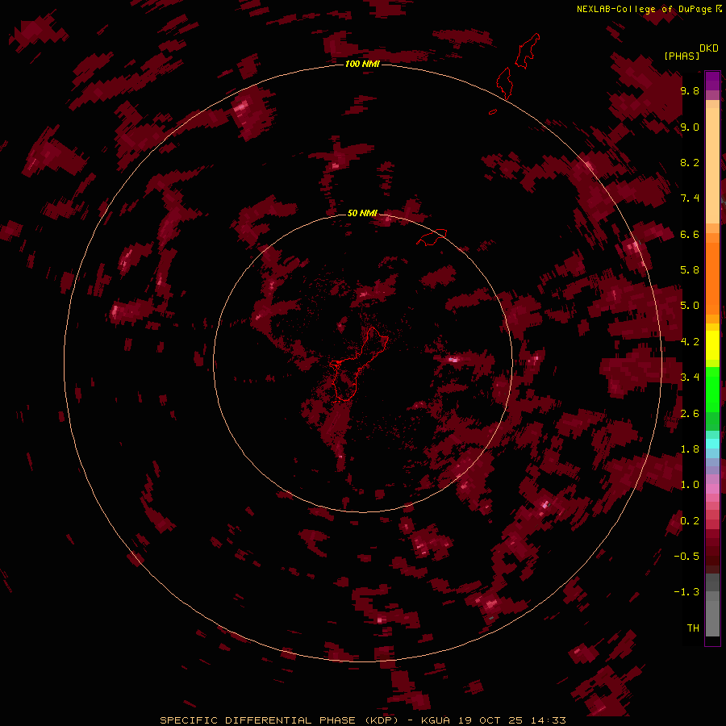Click the 19 OCT 25 date stamp

[491, 720]
